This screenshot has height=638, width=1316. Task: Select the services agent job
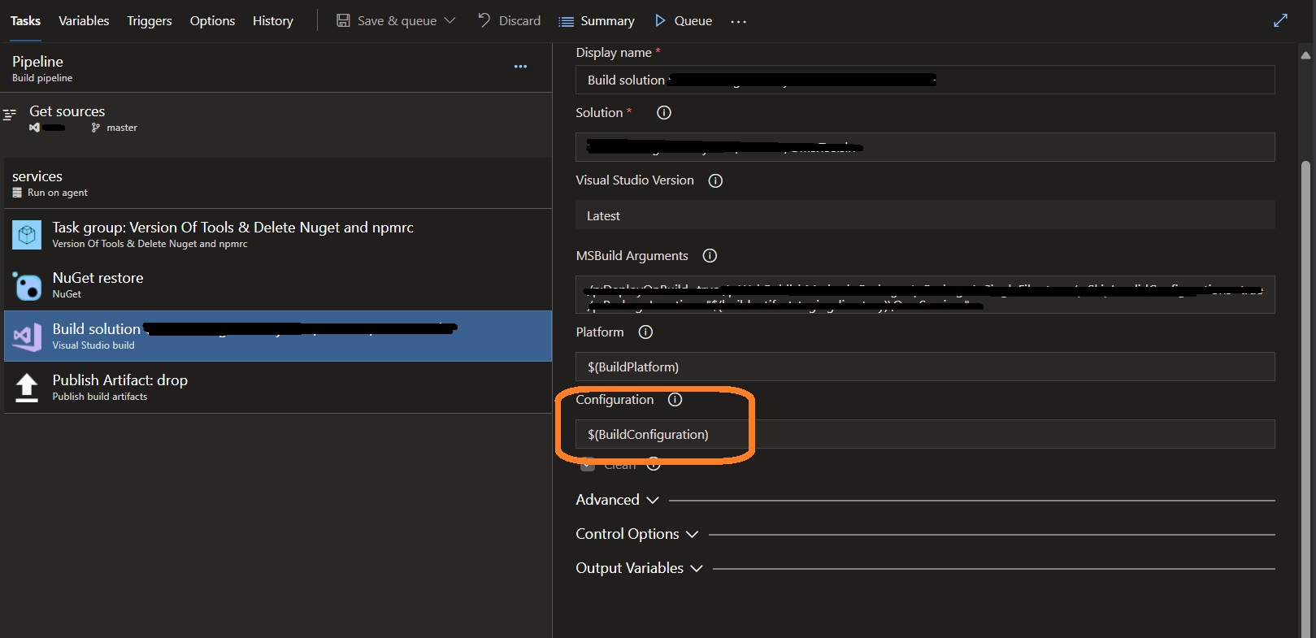coord(276,184)
